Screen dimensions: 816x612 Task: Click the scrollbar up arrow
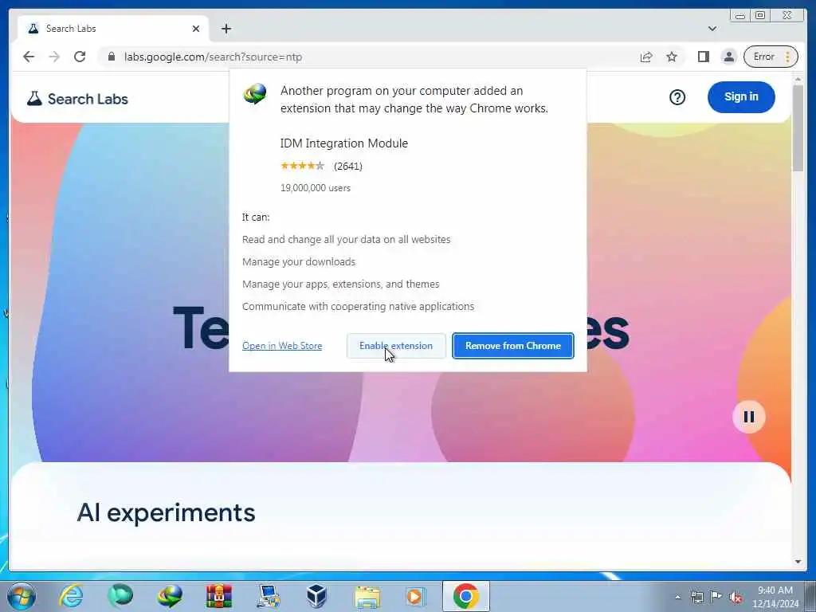(798, 79)
